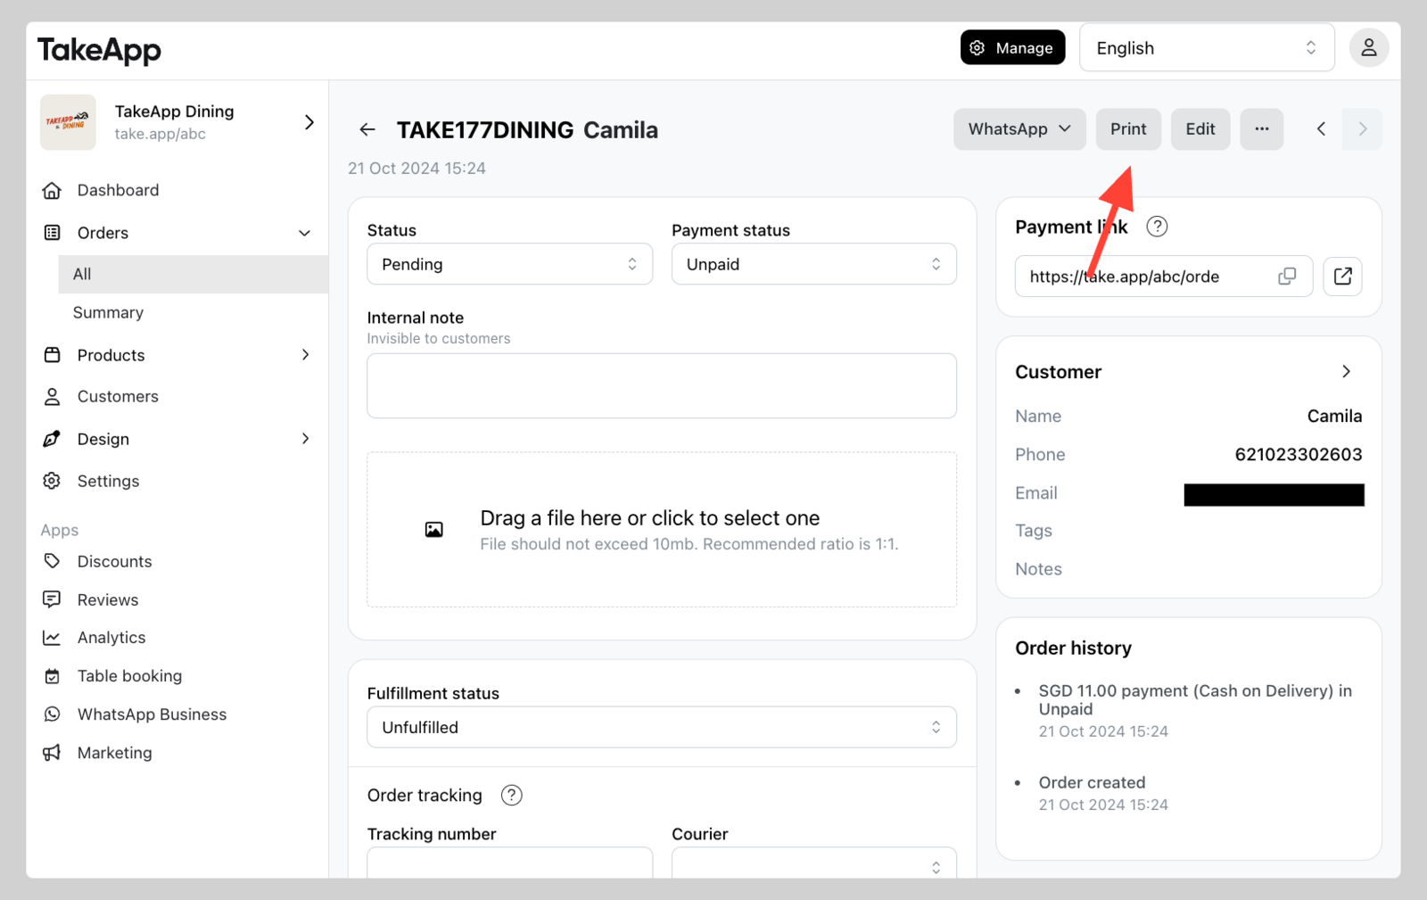Click the Settings gear icon
This screenshot has width=1427, height=900.
click(52, 481)
